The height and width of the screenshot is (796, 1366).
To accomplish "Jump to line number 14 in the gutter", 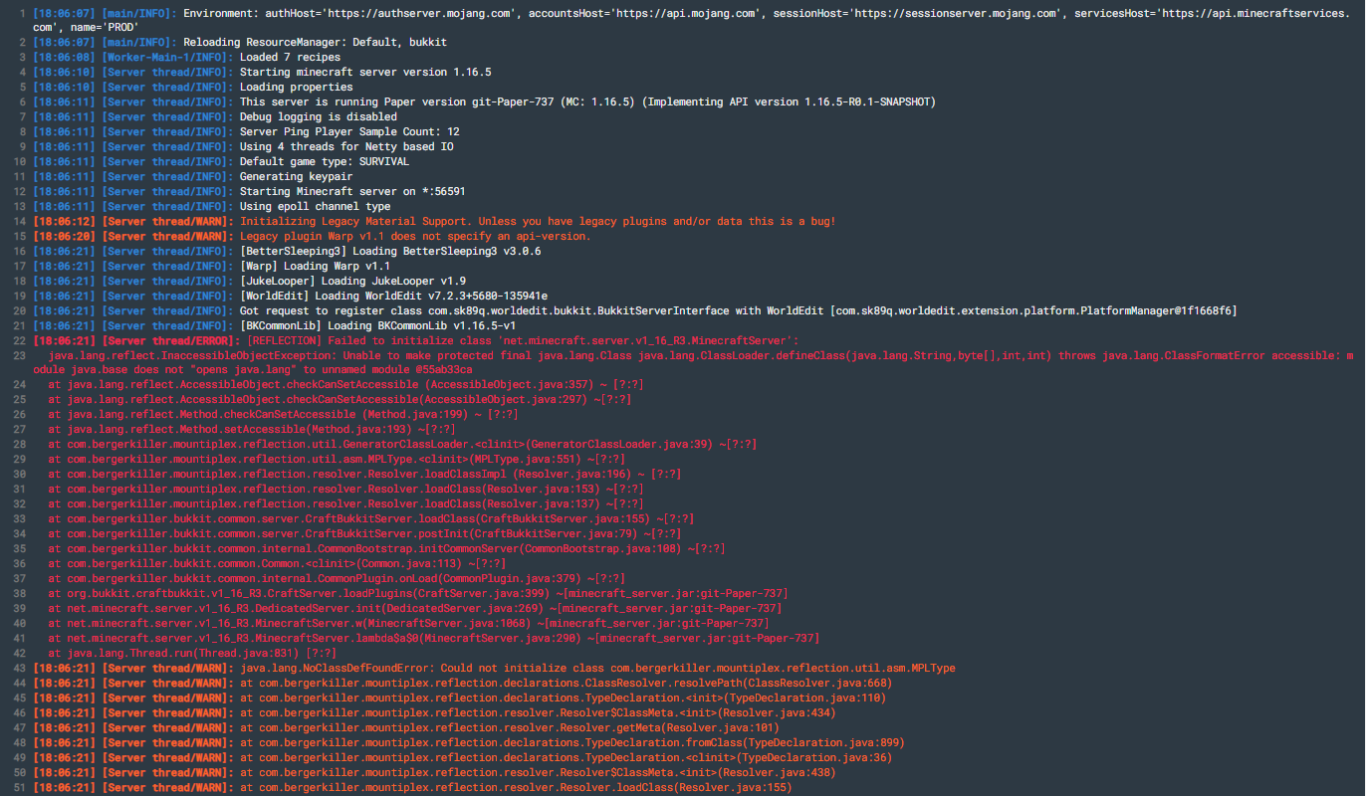I will (x=18, y=222).
